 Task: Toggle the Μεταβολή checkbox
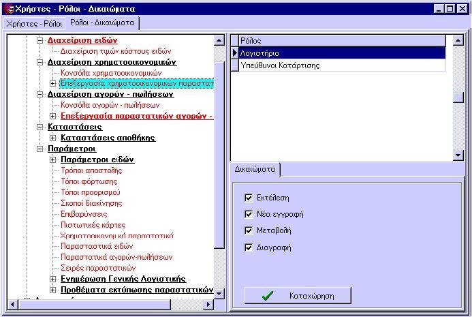click(249, 231)
